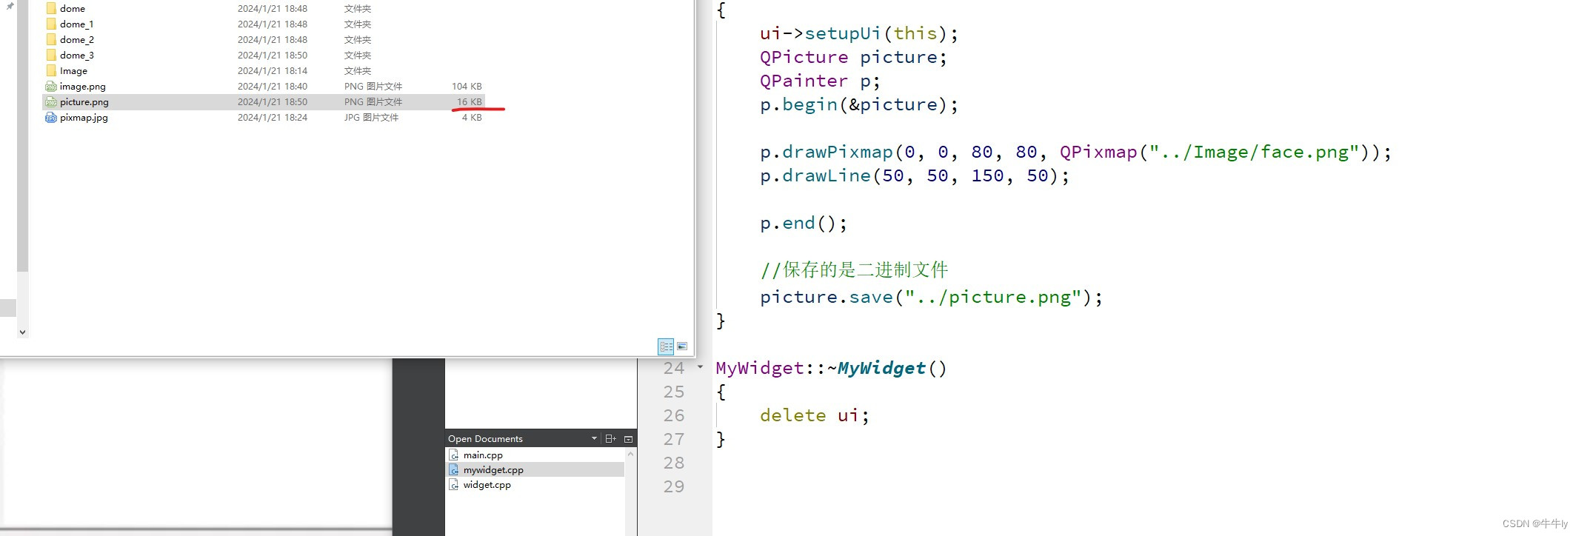The width and height of the screenshot is (1579, 536).
Task: Click the p.end() statement
Action: click(804, 223)
